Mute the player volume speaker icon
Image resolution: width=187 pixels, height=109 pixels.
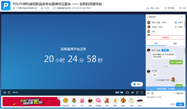click(x=132, y=92)
